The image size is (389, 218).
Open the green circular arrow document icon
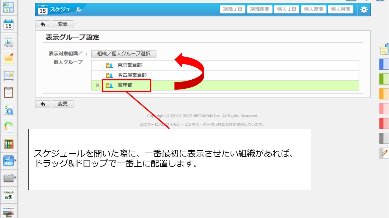click(9, 127)
